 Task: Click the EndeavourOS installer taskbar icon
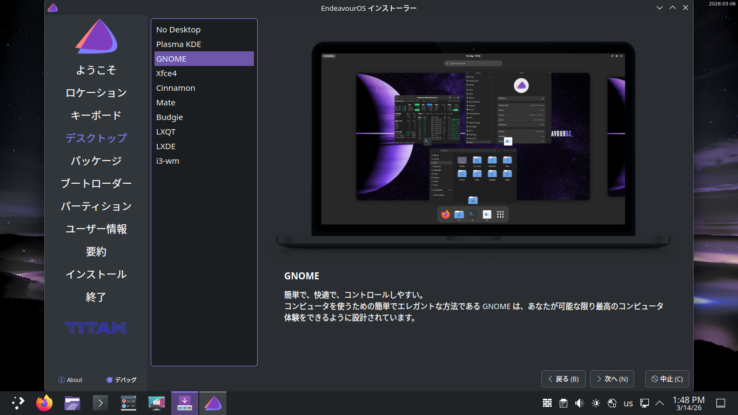click(213, 403)
